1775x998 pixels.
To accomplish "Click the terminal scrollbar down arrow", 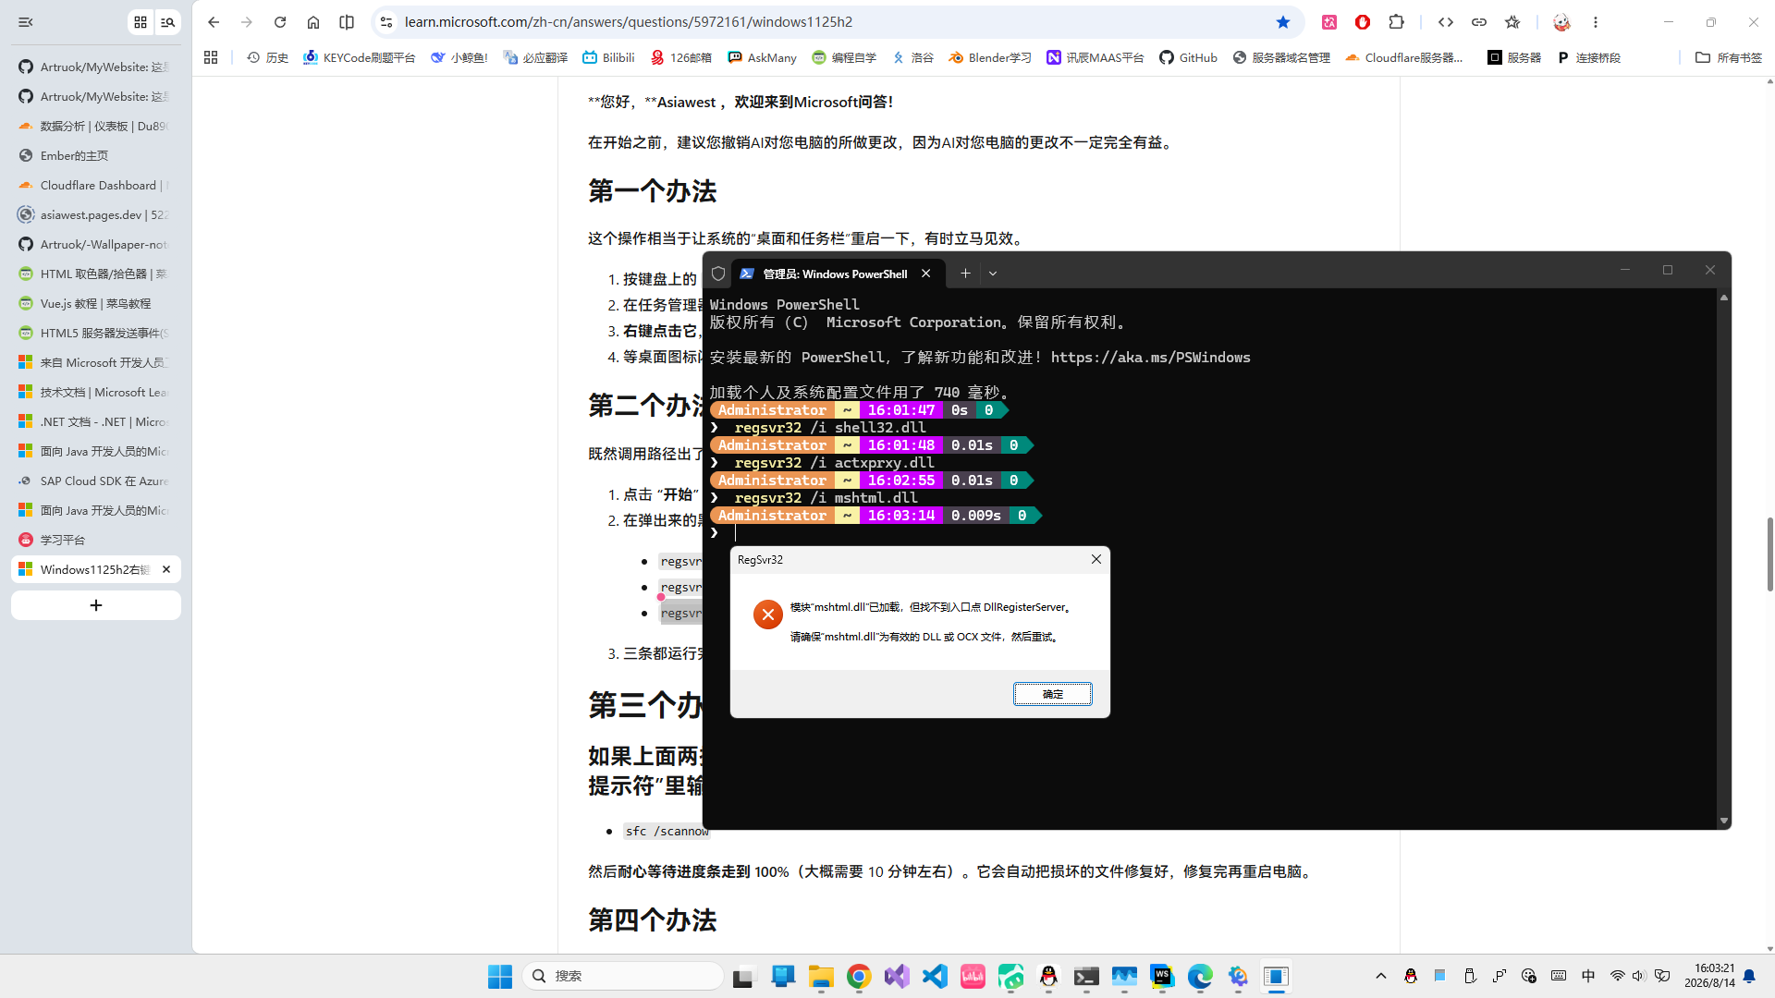I will (x=1723, y=821).
